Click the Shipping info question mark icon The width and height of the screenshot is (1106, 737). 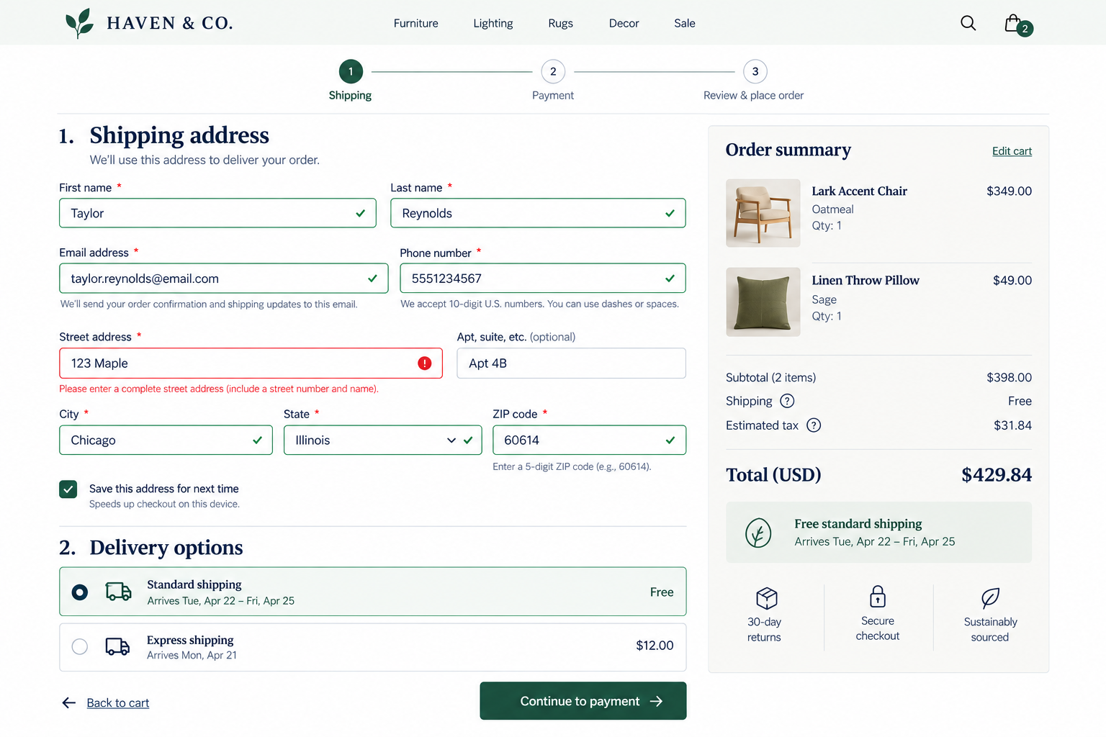click(788, 401)
